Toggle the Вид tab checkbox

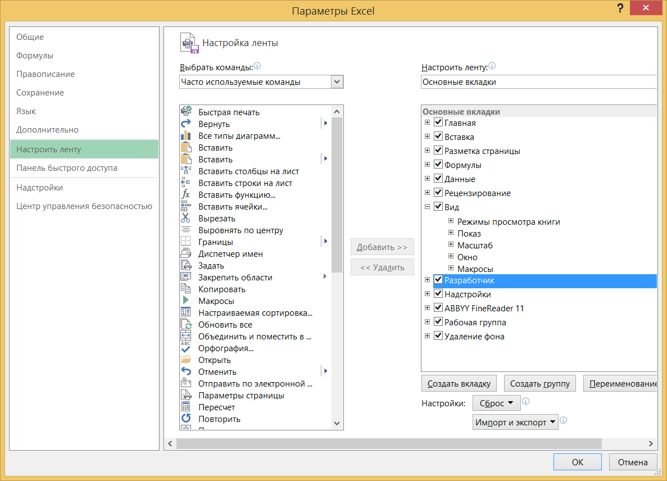[x=438, y=207]
